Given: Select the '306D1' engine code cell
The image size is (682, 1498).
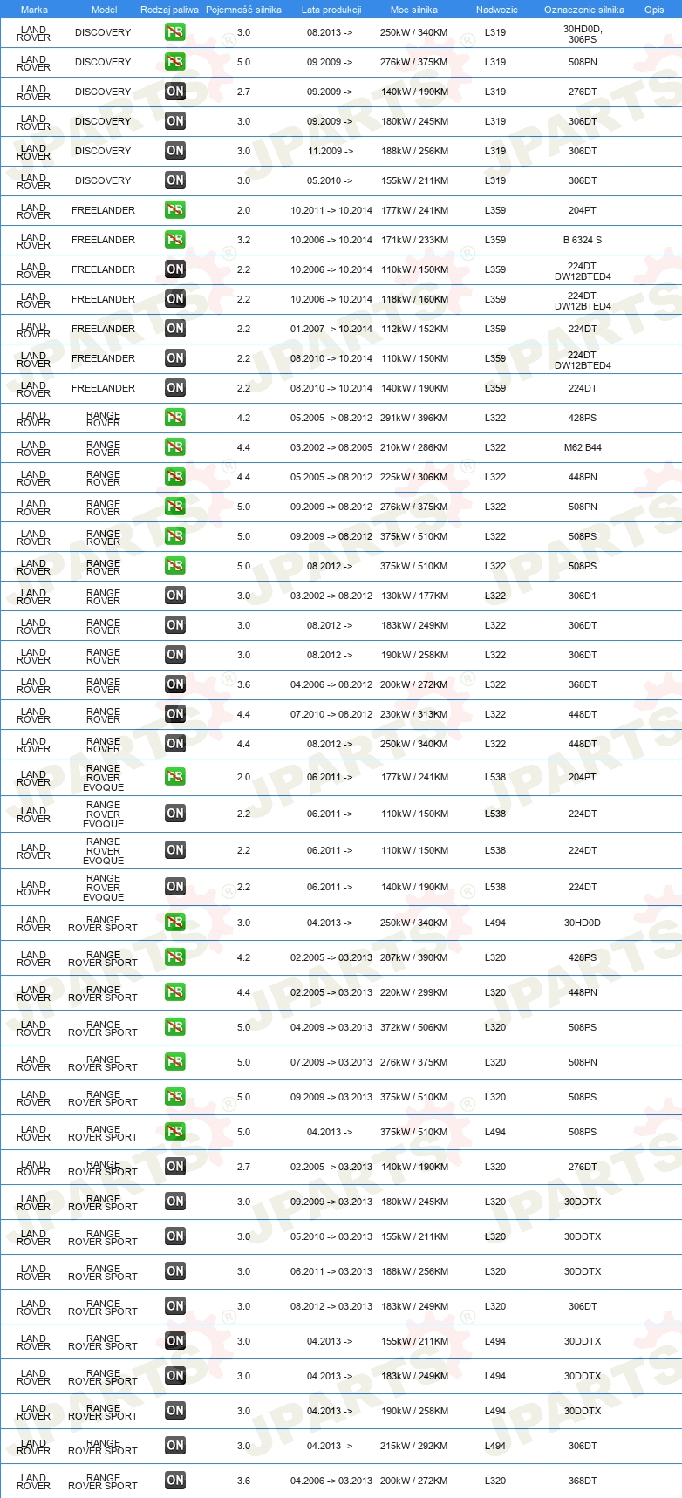Looking at the screenshot, I should click(x=583, y=596).
